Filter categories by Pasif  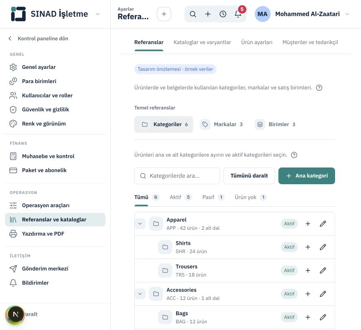pyautogui.click(x=213, y=197)
